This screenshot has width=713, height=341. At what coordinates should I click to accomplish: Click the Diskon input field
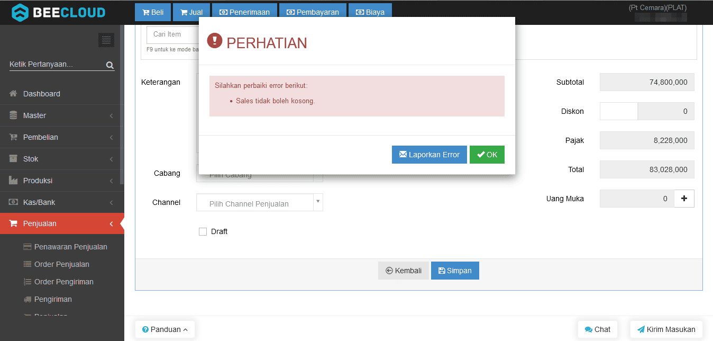tap(618, 111)
